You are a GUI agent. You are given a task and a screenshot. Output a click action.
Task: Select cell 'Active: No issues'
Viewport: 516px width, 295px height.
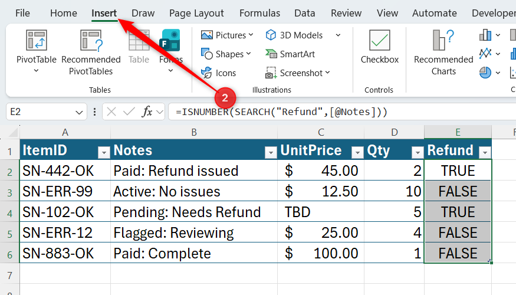pos(194,191)
